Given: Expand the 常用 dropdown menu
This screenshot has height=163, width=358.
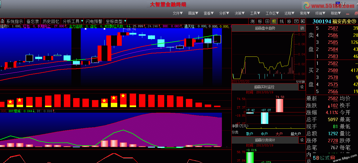Looking at the screenshot, I should pos(305,13).
